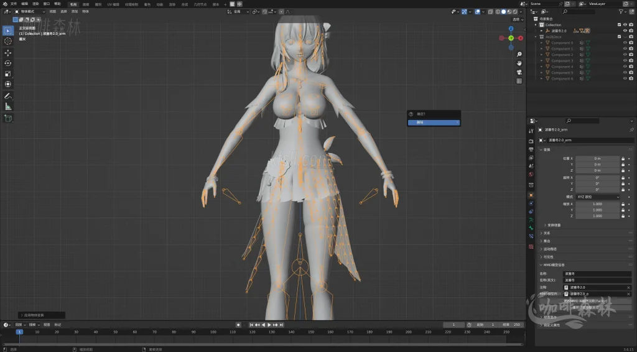
Task: Pin the properties editor with pin icon
Action: point(631,130)
